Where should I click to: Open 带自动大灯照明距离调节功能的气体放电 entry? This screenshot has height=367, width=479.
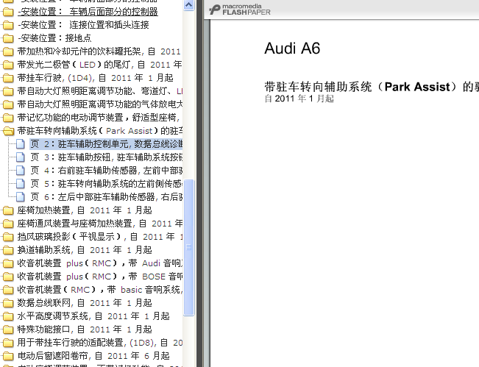click(100, 104)
